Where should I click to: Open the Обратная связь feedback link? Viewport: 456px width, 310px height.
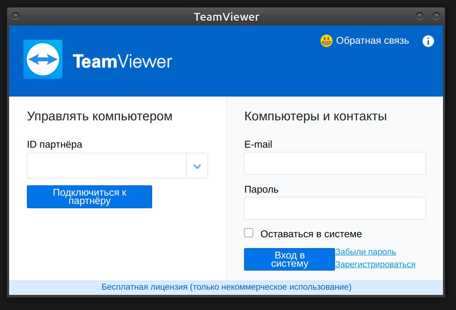coord(372,41)
